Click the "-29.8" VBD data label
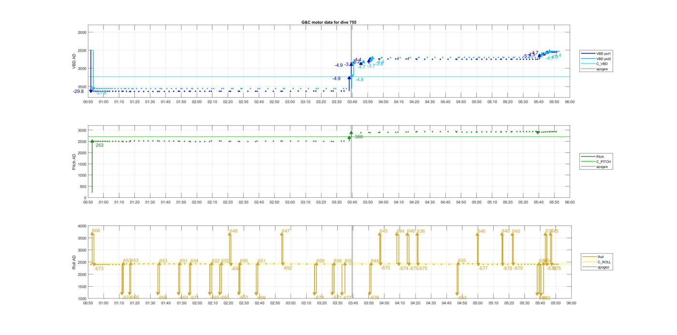 click(78, 91)
